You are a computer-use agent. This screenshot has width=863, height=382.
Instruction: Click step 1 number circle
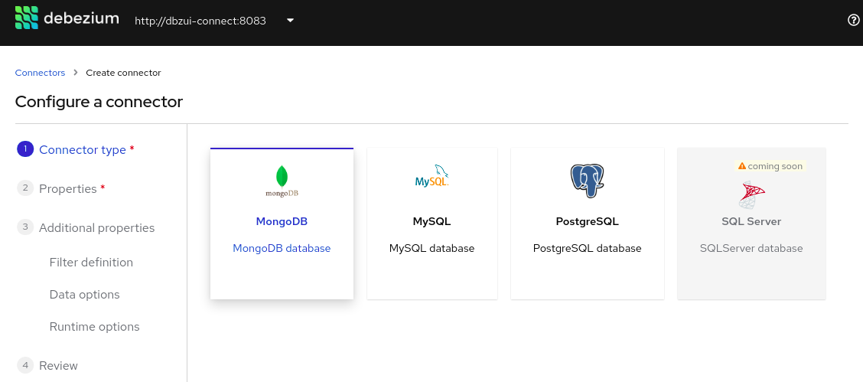(x=25, y=149)
